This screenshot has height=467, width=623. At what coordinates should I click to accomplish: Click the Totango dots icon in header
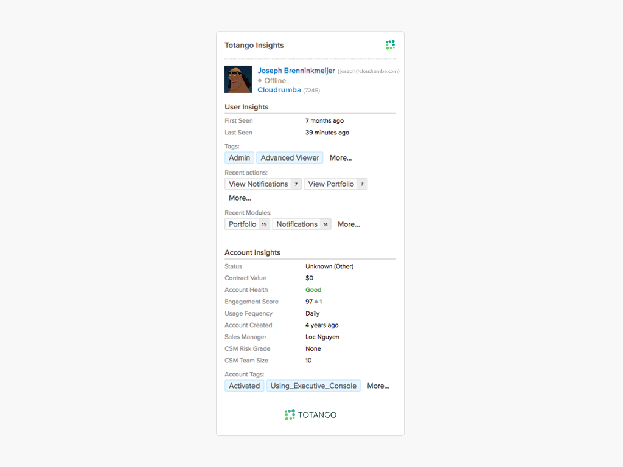tap(391, 45)
